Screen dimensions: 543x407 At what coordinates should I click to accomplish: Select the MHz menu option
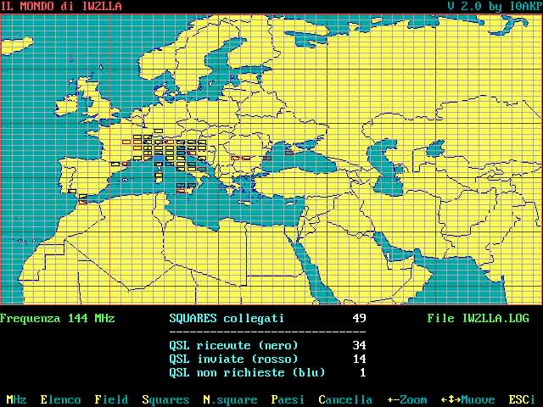click(16, 399)
